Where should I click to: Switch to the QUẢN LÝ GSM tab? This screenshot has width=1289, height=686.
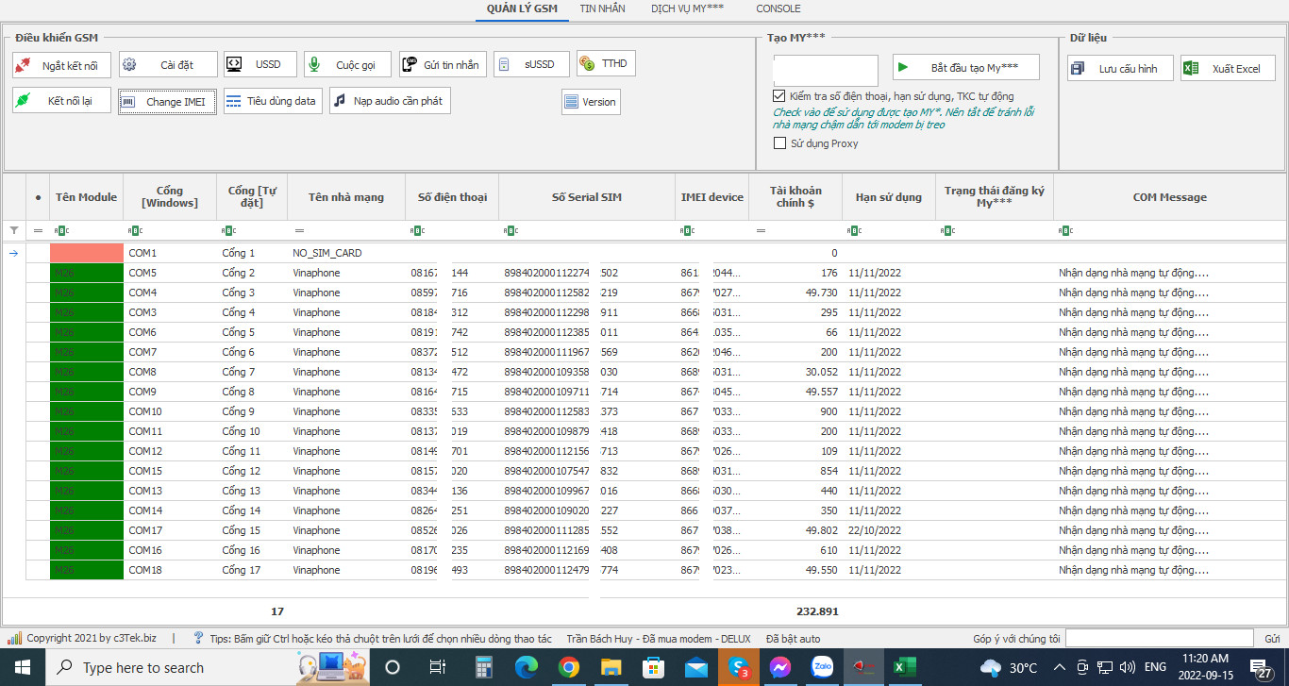click(x=522, y=8)
